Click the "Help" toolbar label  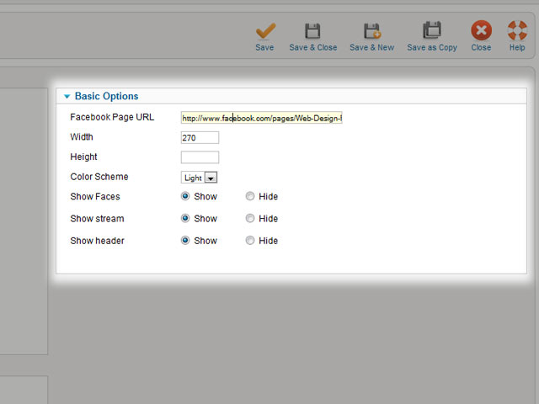pyautogui.click(x=517, y=47)
